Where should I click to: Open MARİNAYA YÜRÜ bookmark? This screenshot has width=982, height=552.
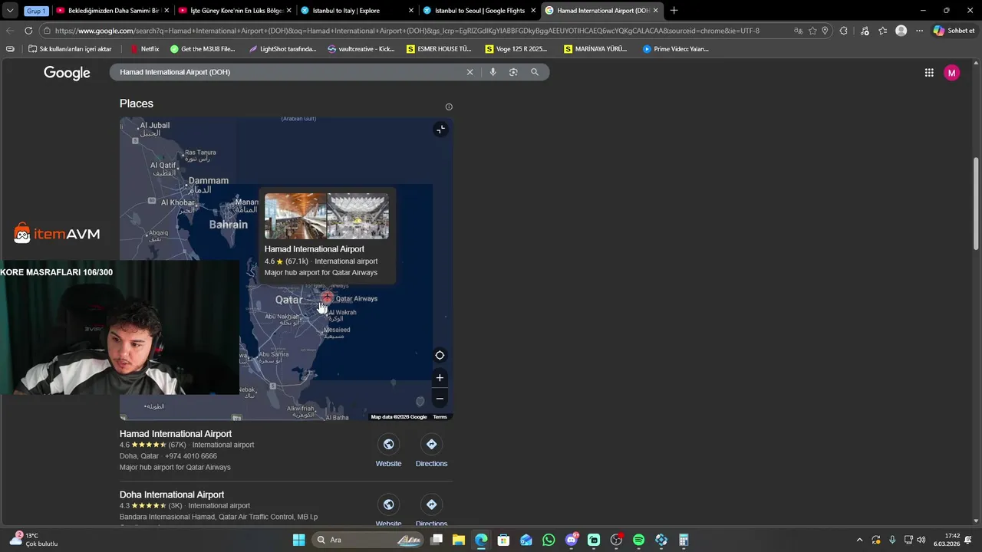click(x=595, y=49)
